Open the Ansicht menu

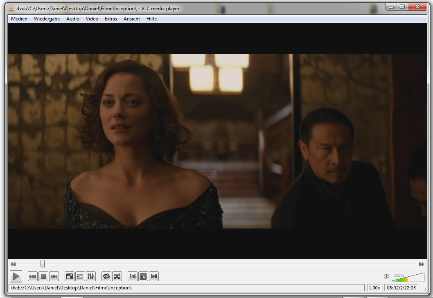(x=132, y=19)
